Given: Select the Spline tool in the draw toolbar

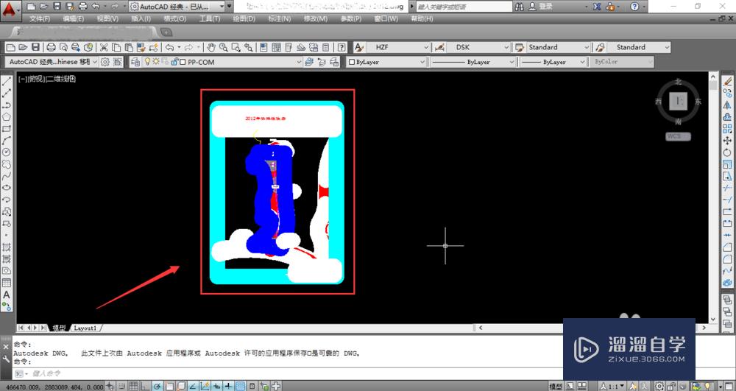Looking at the screenshot, I should pos(7,176).
